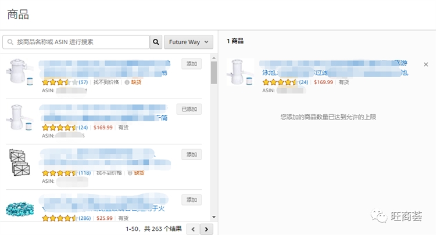Click the '1 商品' heading in the right panel

tap(235, 41)
